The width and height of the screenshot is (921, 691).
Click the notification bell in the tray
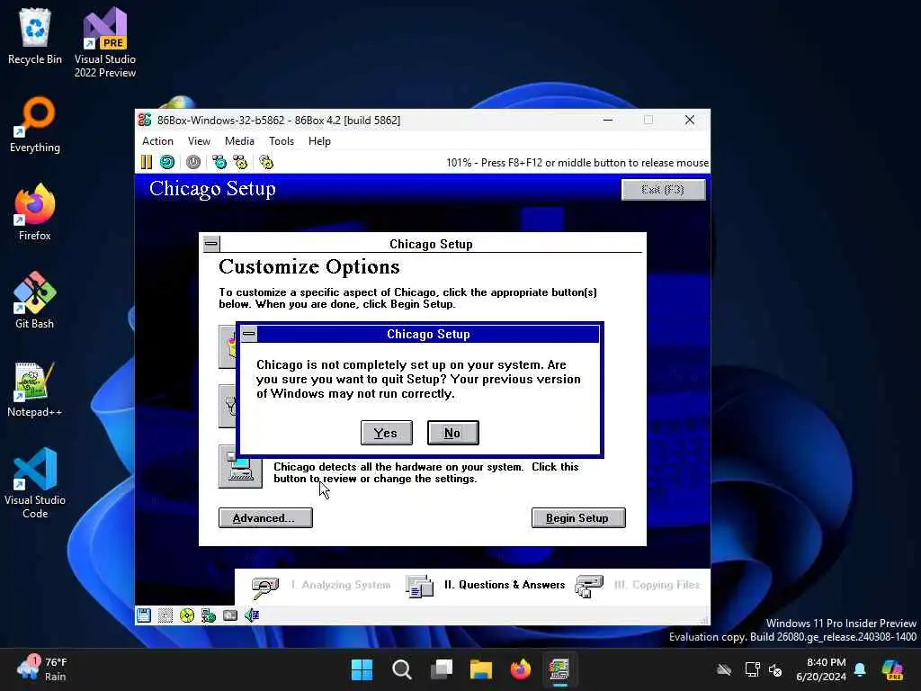click(x=860, y=669)
